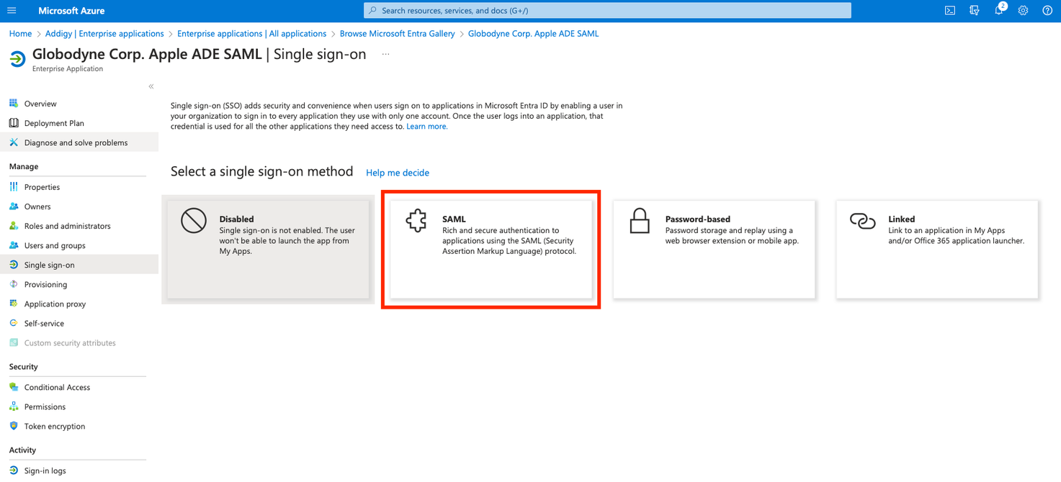Click the Sign-in logs icon
The width and height of the screenshot is (1061, 482).
(x=14, y=470)
